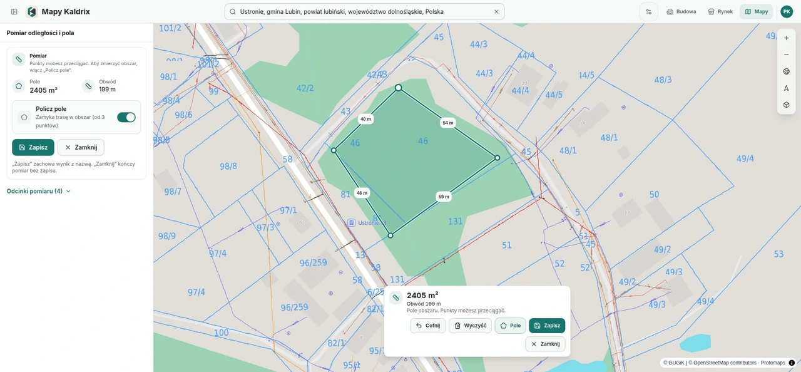801x372 pixels.
Task: Click the pentagon Pole area icon
Action: click(19, 86)
